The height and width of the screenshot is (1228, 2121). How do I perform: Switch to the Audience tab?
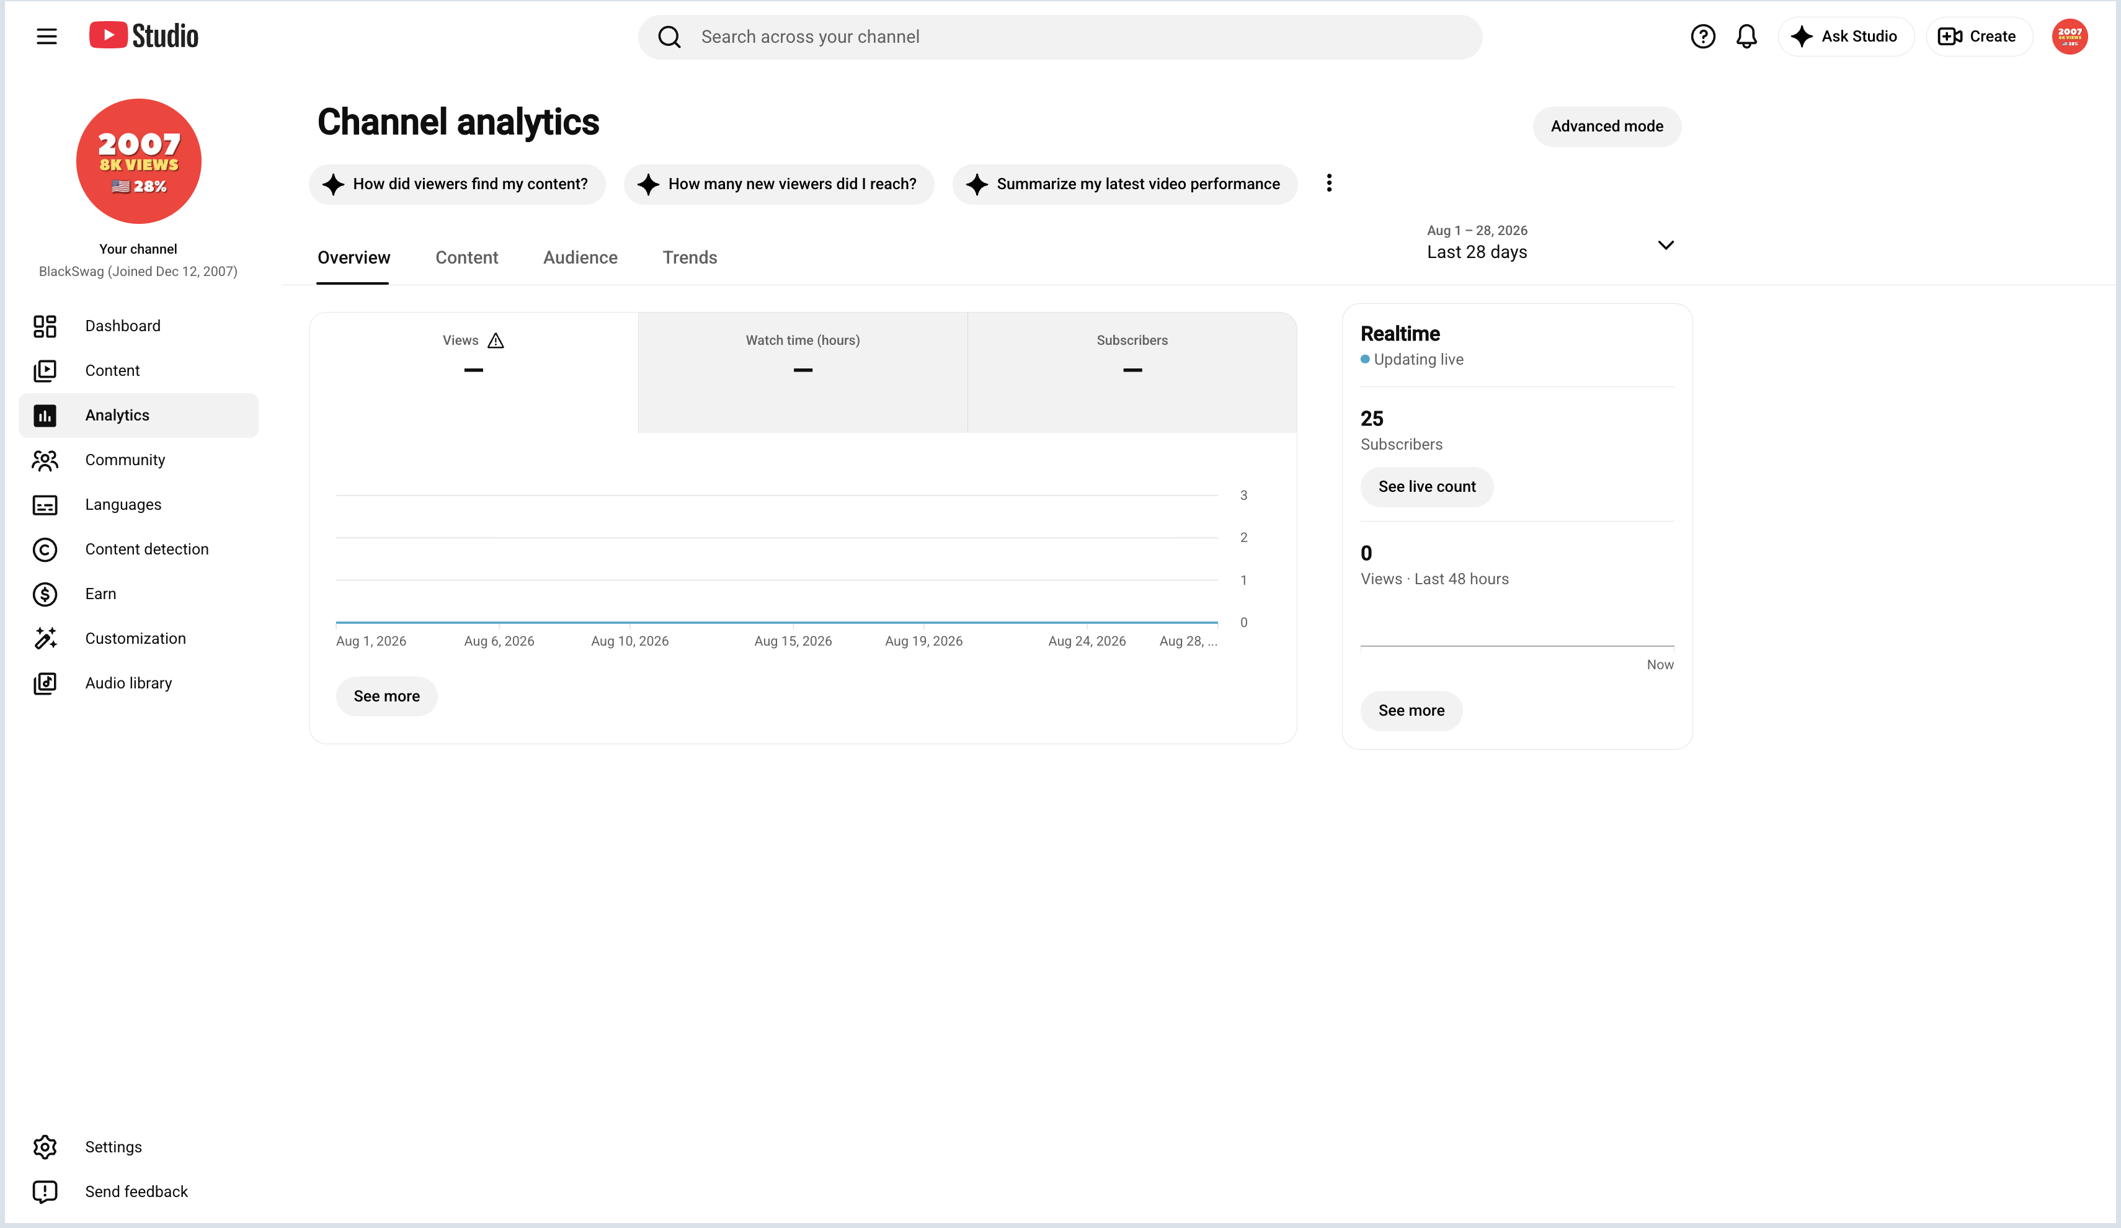580,259
